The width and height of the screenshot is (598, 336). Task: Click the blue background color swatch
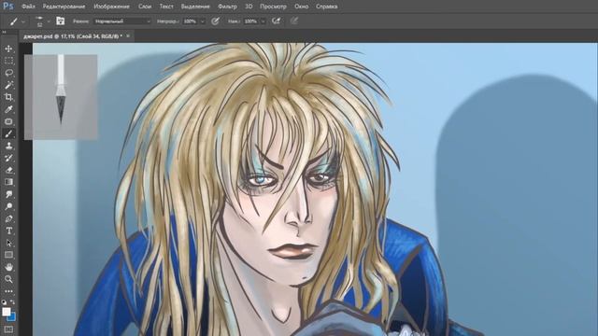(x=12, y=317)
